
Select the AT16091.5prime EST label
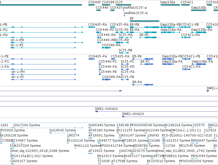point(101,135)
